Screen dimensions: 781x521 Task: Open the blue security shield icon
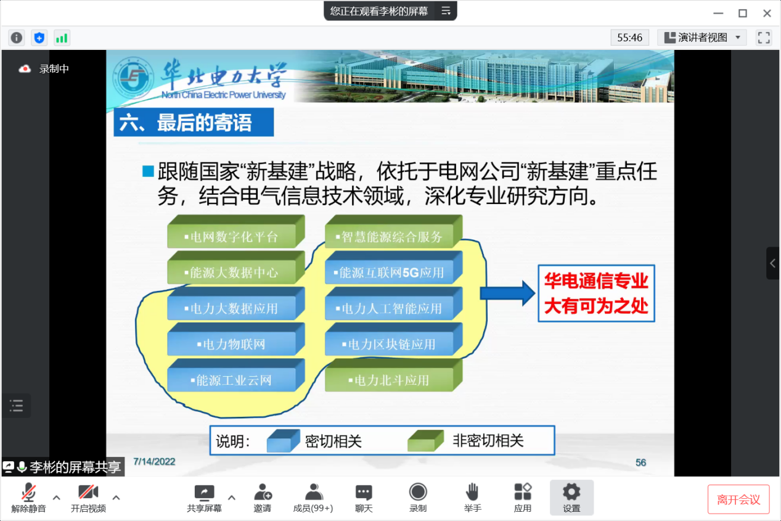39,38
